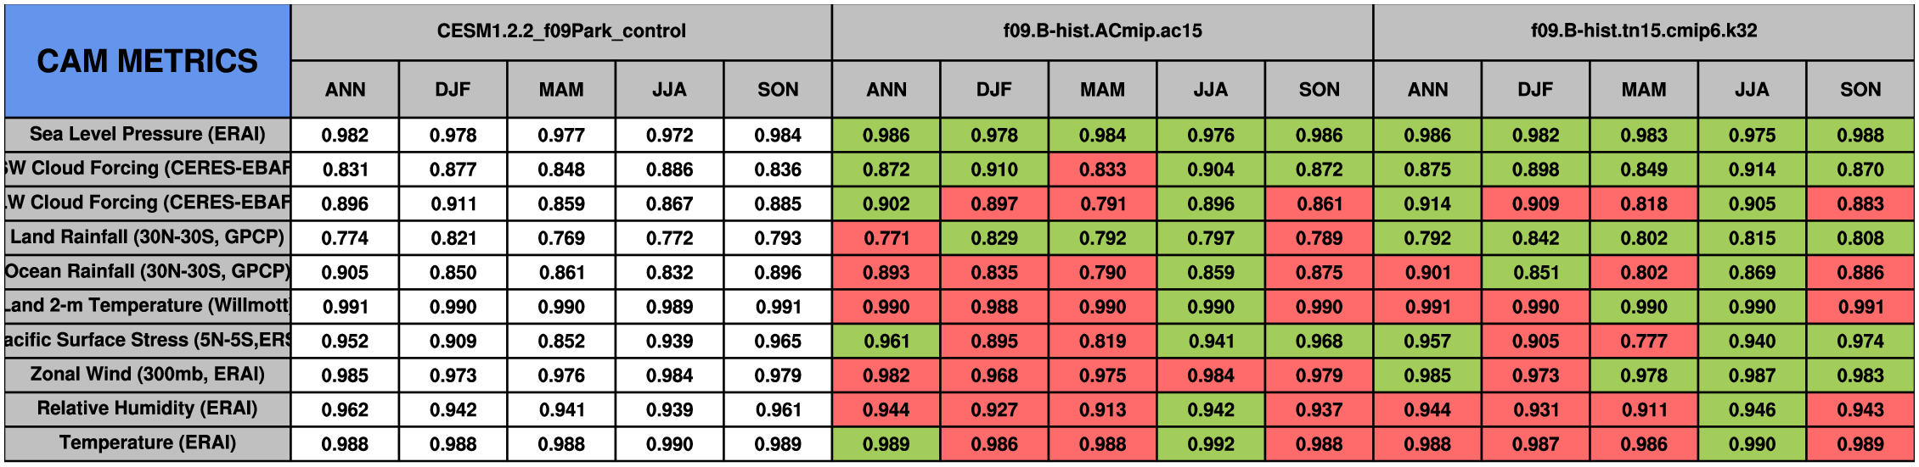Click the red 0.833 cell in SW Cloud Forcing row
Image resolution: width=1919 pixels, height=467 pixels.
(x=1102, y=170)
